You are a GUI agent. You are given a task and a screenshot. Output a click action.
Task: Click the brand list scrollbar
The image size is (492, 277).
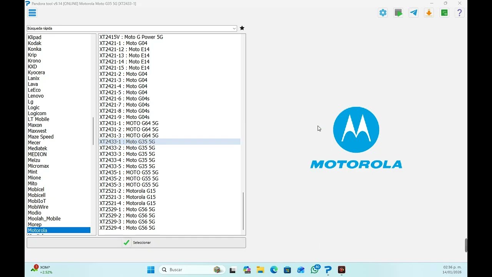click(x=93, y=131)
